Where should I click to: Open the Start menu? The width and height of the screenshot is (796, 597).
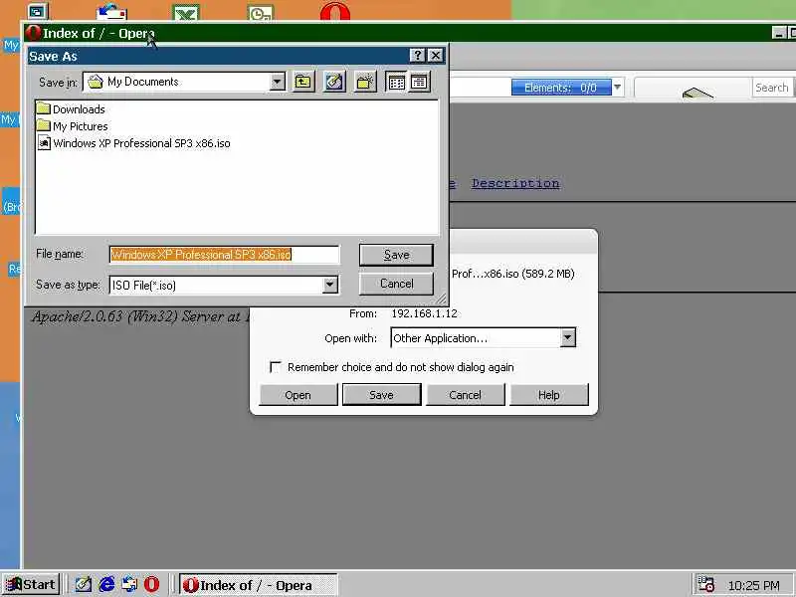click(x=31, y=585)
